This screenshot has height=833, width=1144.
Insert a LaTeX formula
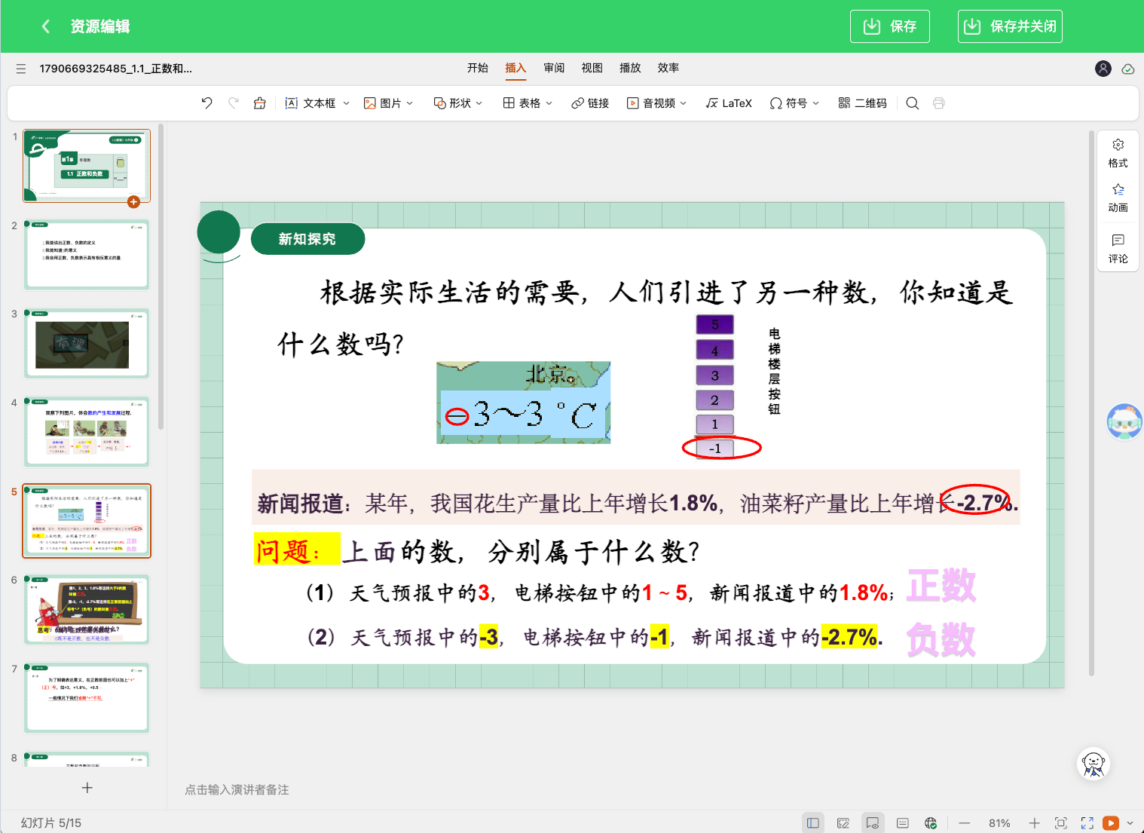[729, 103]
